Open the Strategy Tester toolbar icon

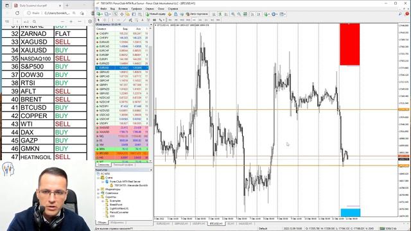[140, 14]
